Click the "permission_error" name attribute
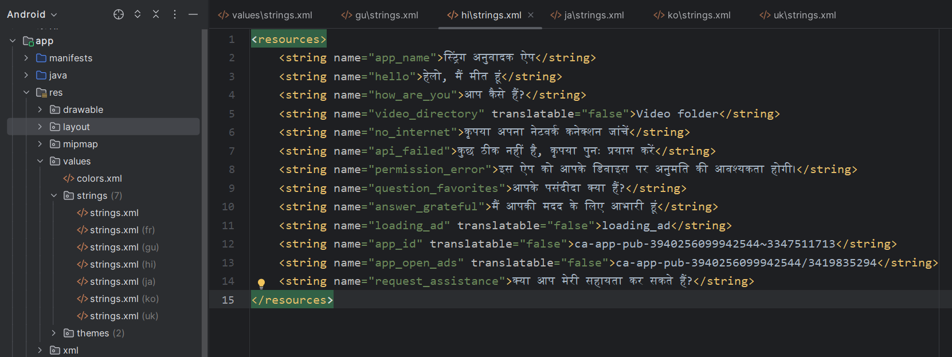Image resolution: width=952 pixels, height=357 pixels. pyautogui.click(x=430, y=170)
